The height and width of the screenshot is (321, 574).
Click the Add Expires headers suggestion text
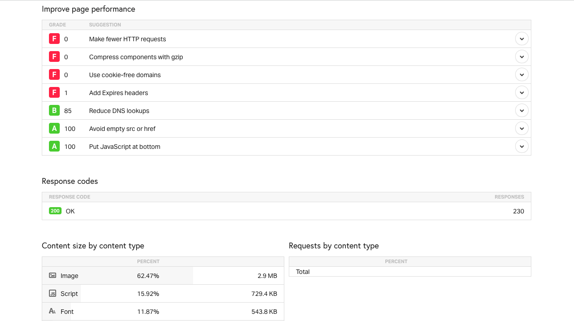coord(119,93)
